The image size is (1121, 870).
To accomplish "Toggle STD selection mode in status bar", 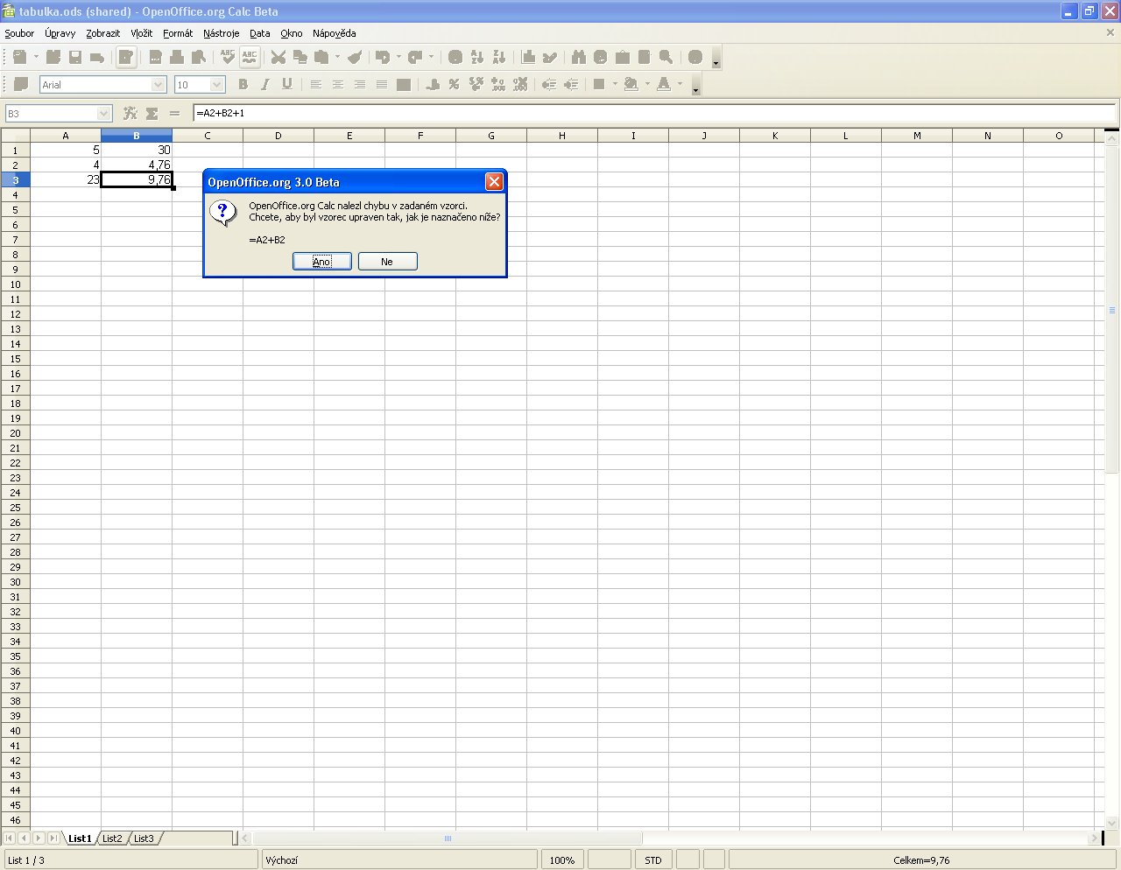I will 653,860.
